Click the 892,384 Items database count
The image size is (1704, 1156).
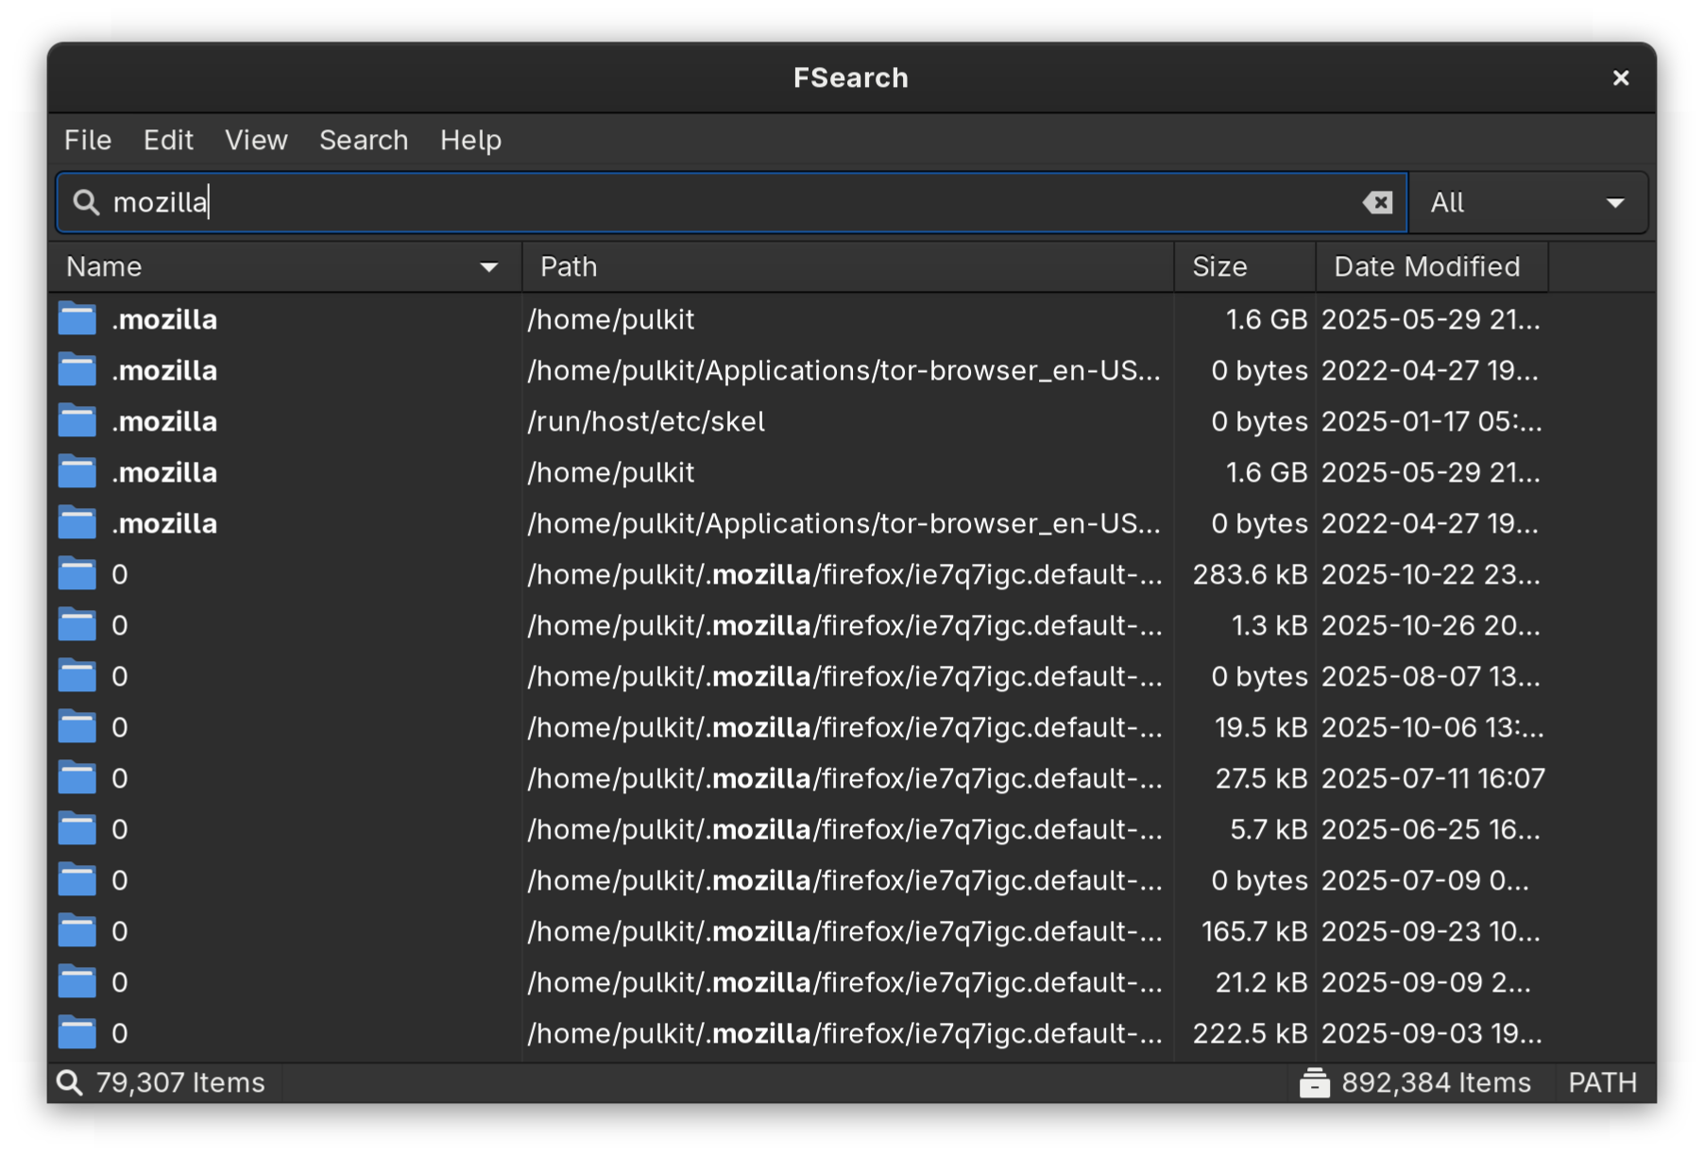(1437, 1082)
